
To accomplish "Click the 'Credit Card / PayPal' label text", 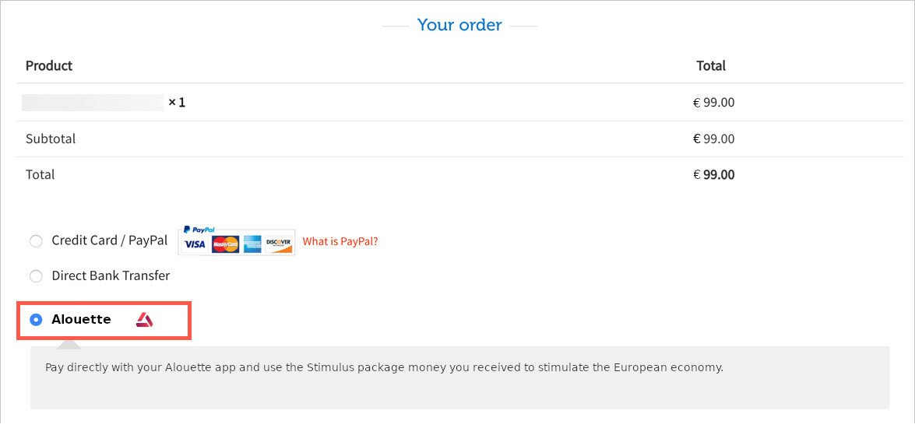I will click(110, 240).
